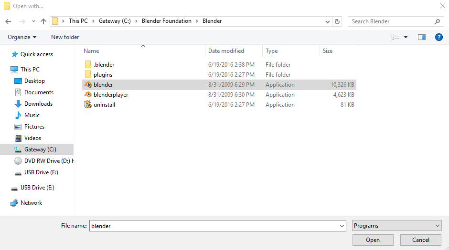Image resolution: width=449 pixels, height=250 pixels.
Task: Select This PC in sidebar
Action: pos(30,70)
